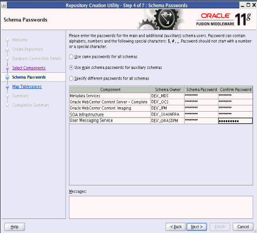Image resolution: width=257 pixels, height=233 pixels.
Task: Open the Select Components step link
Action: [x=29, y=68]
